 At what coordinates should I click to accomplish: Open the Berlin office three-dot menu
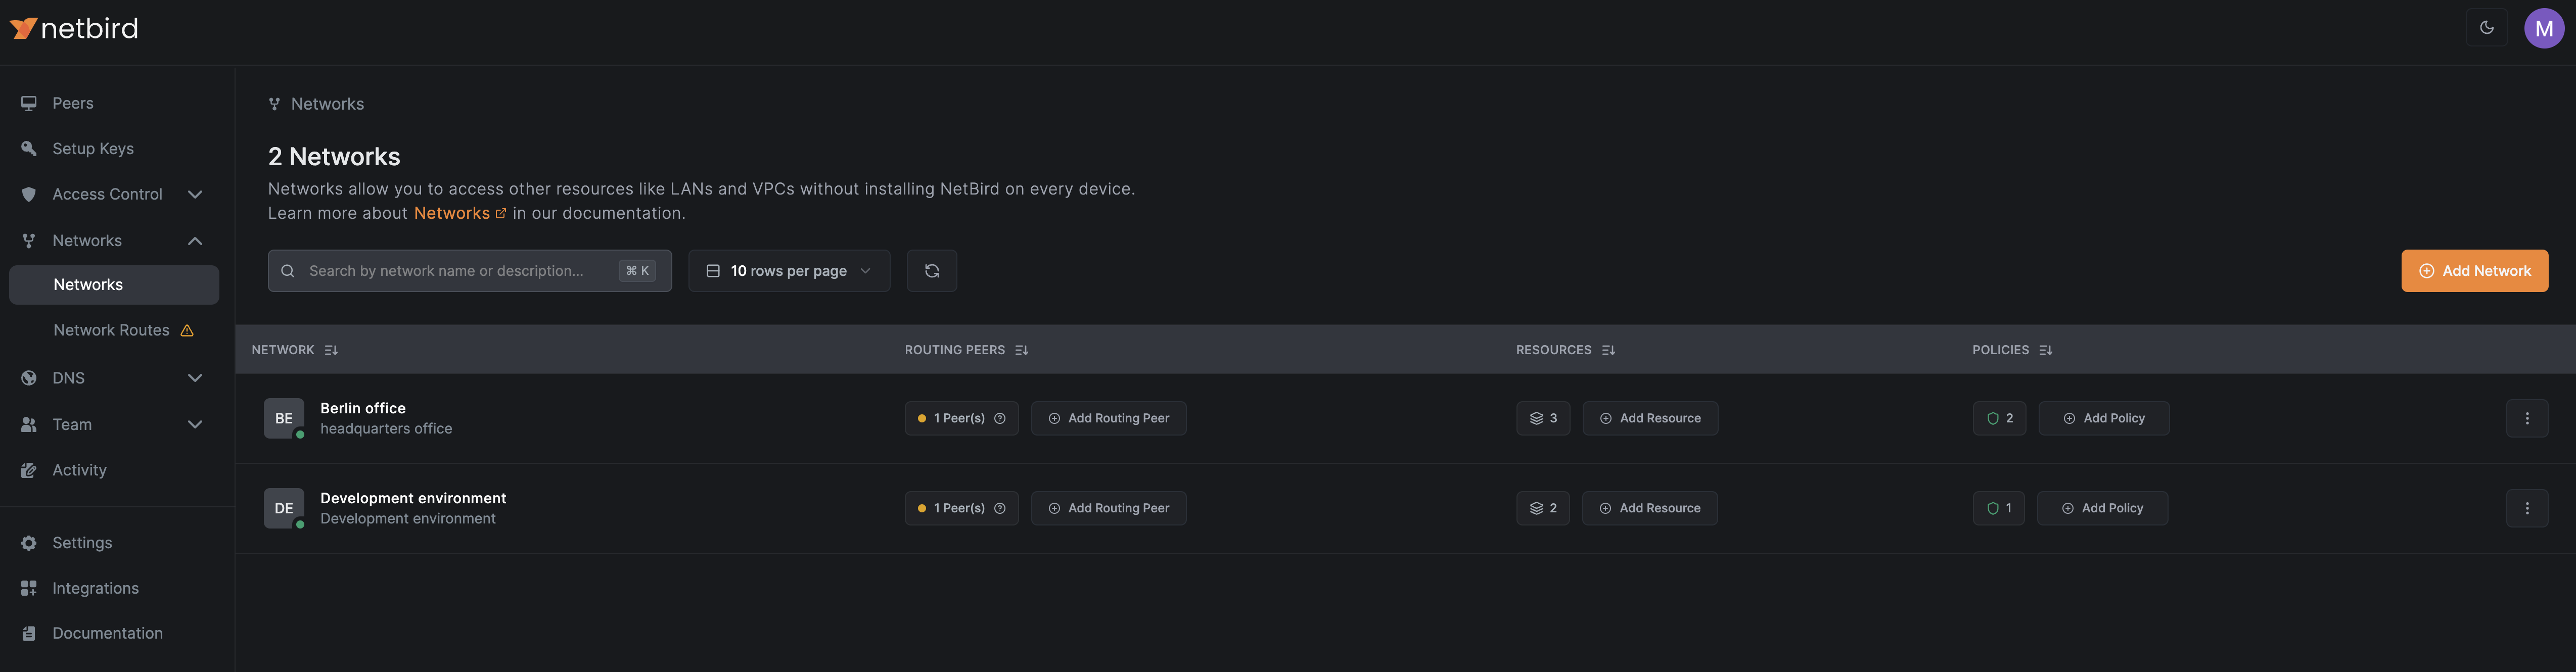(x=2526, y=418)
